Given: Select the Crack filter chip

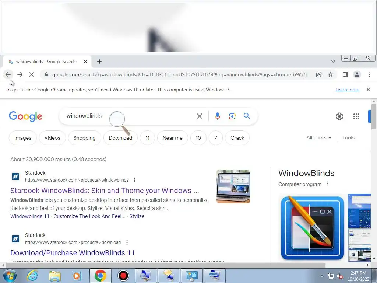Looking at the screenshot, I should [237, 138].
